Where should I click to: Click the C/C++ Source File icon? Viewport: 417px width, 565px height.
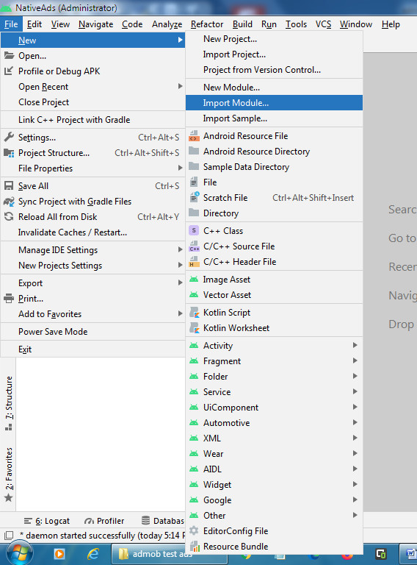(194, 246)
